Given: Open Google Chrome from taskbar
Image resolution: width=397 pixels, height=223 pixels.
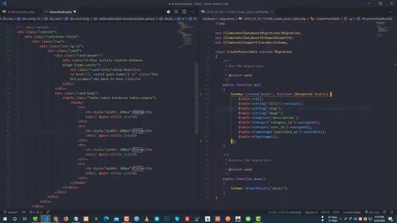Looking at the screenshot, I should (x=56, y=219).
